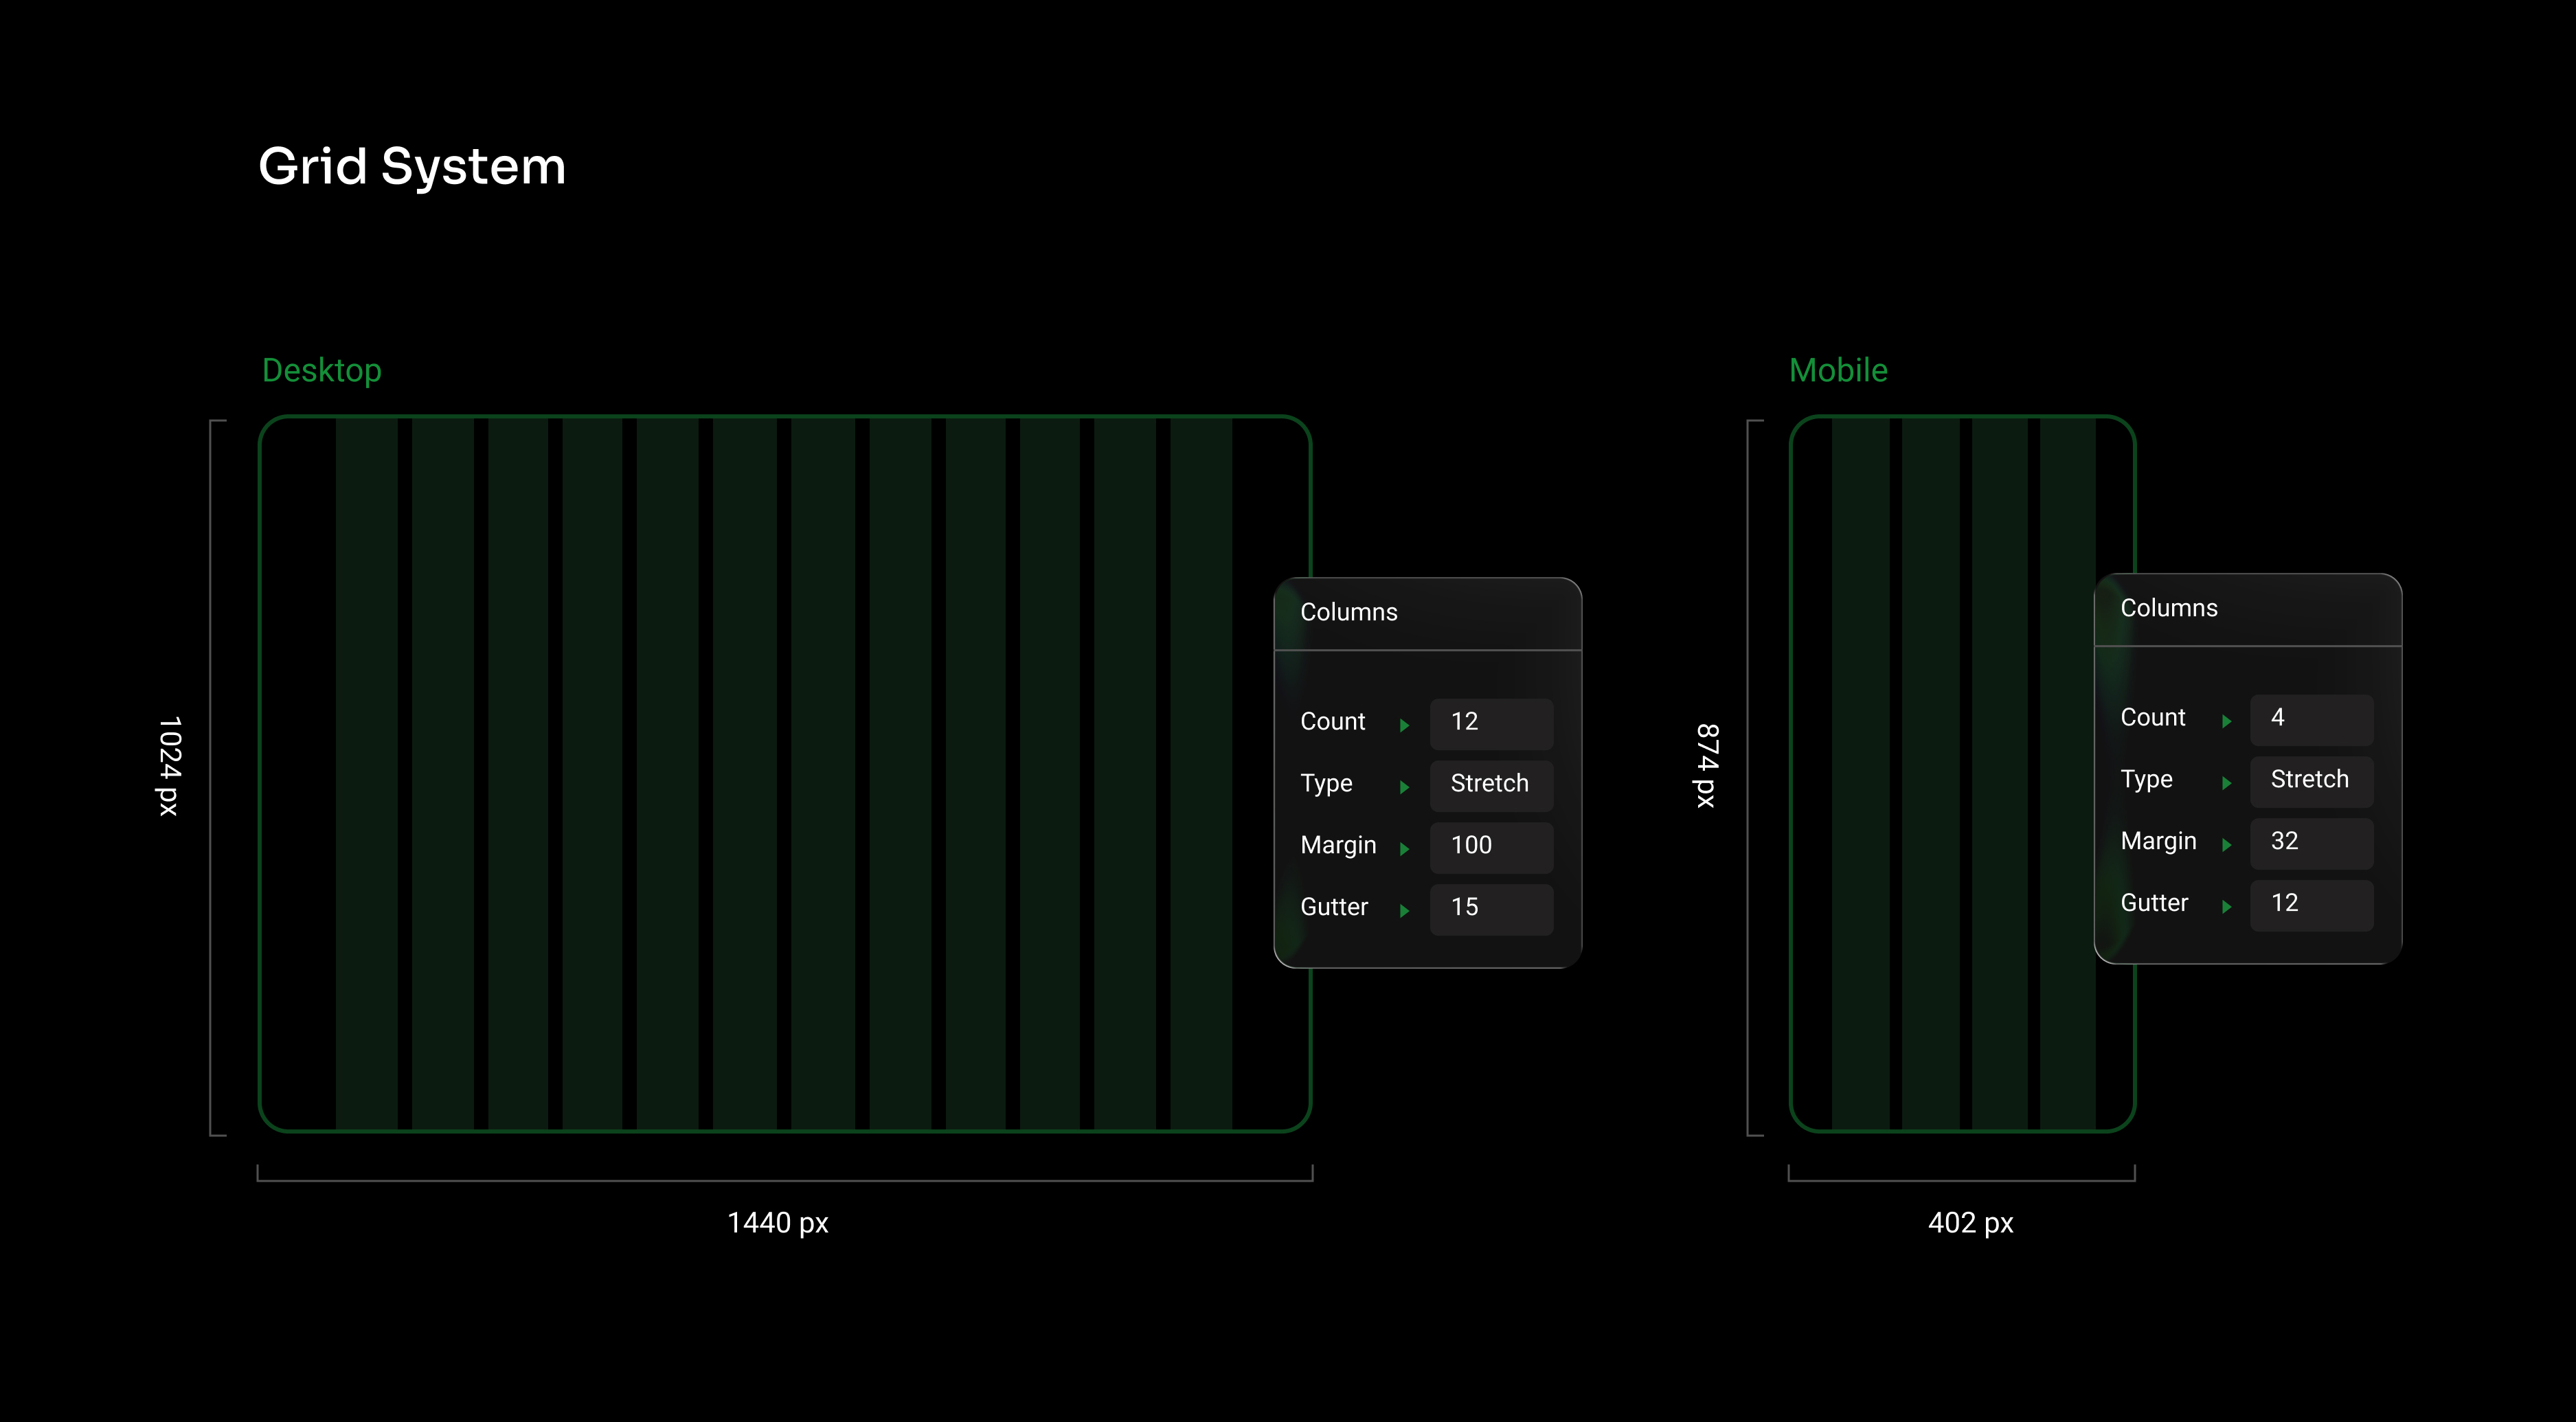
Task: Click the Desktop Margin field showing 100
Action: pos(1491,847)
